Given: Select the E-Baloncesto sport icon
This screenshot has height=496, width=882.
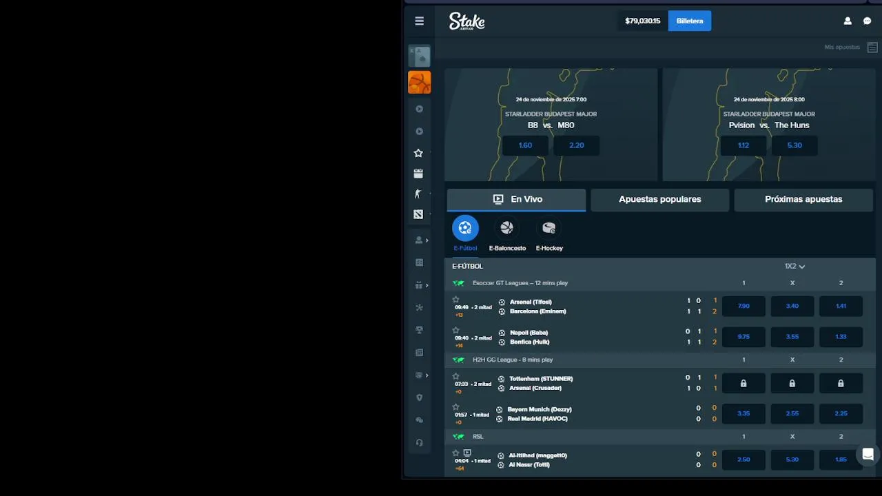Looking at the screenshot, I should click(x=507, y=228).
